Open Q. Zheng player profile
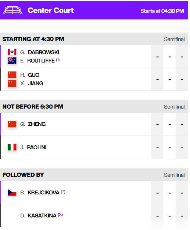Viewport: 190px width, 230px height. coord(33,124)
